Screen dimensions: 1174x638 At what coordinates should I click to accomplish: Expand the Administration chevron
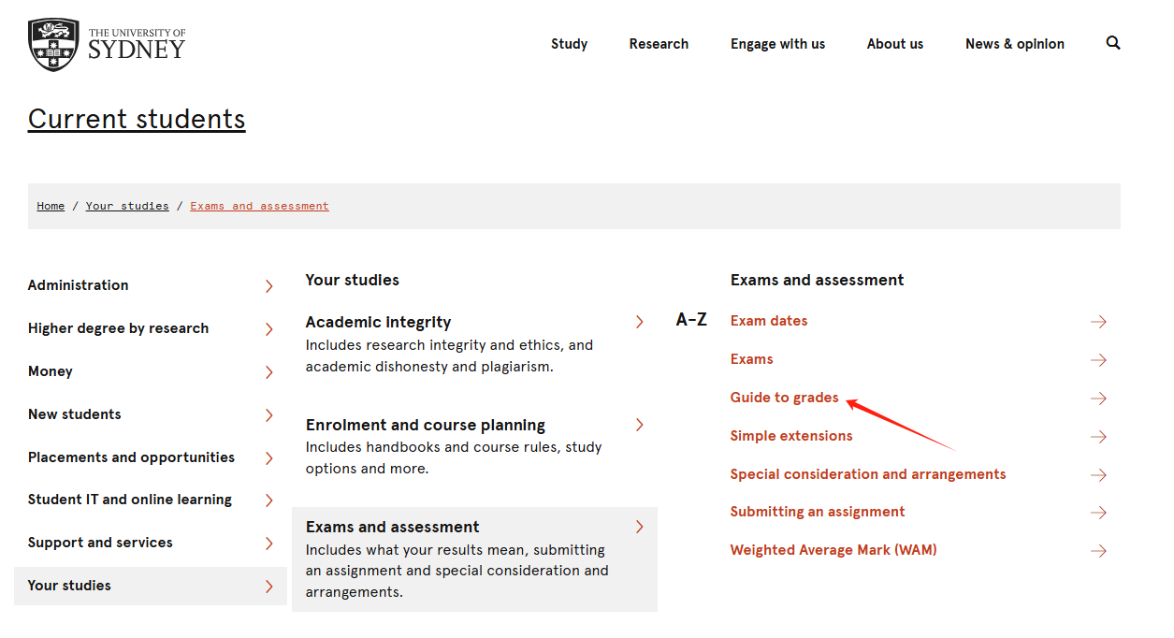[268, 286]
